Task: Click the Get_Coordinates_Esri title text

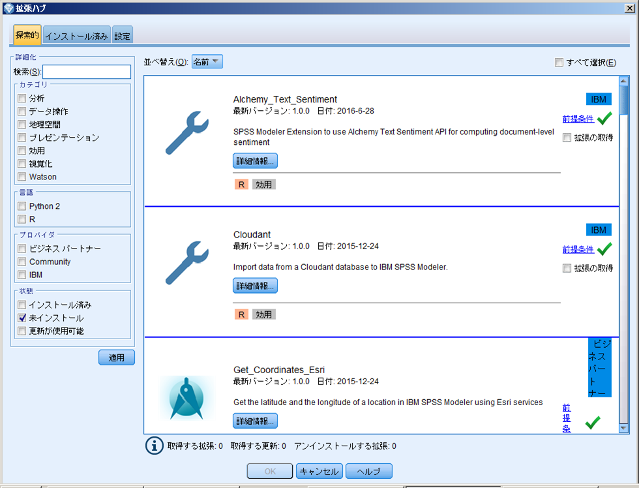Action: tap(279, 370)
